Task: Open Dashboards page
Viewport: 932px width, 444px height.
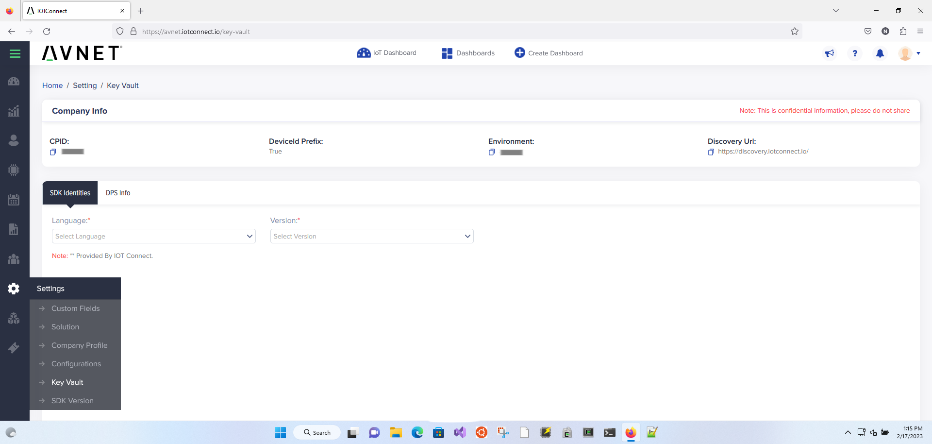Action: point(468,53)
